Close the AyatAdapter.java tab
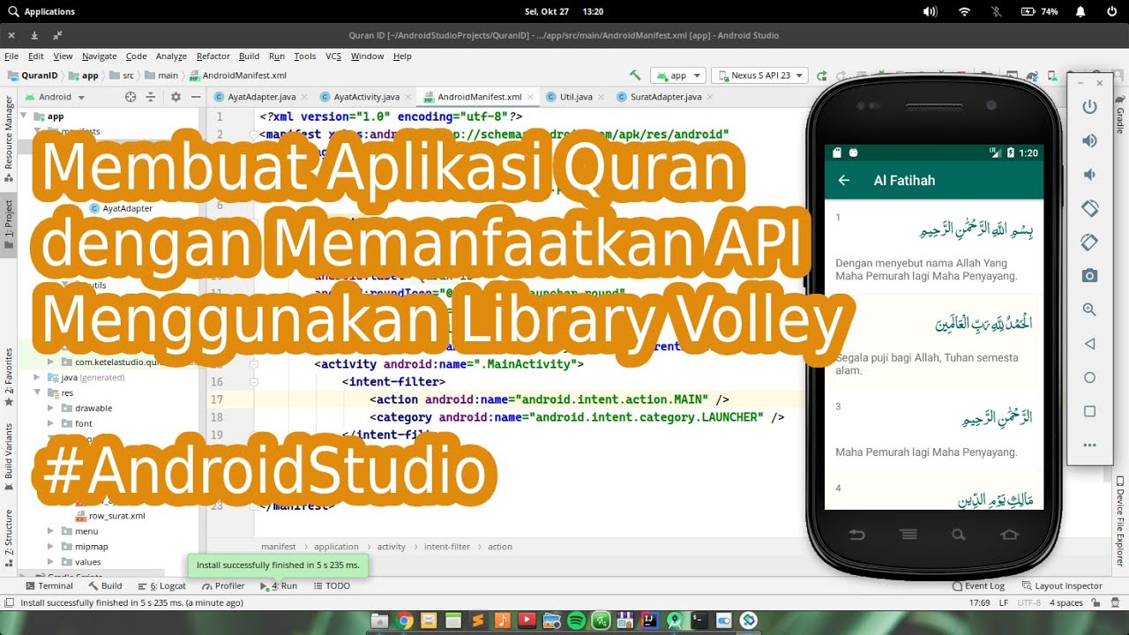 [x=304, y=97]
